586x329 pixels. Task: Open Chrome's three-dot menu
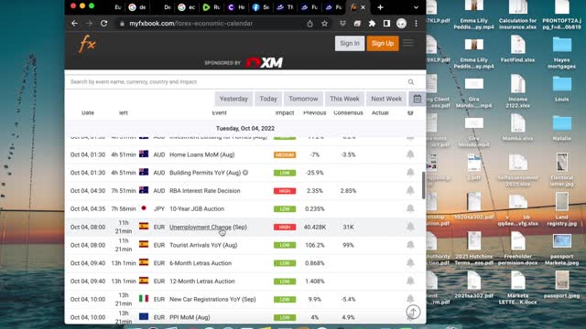(416, 24)
